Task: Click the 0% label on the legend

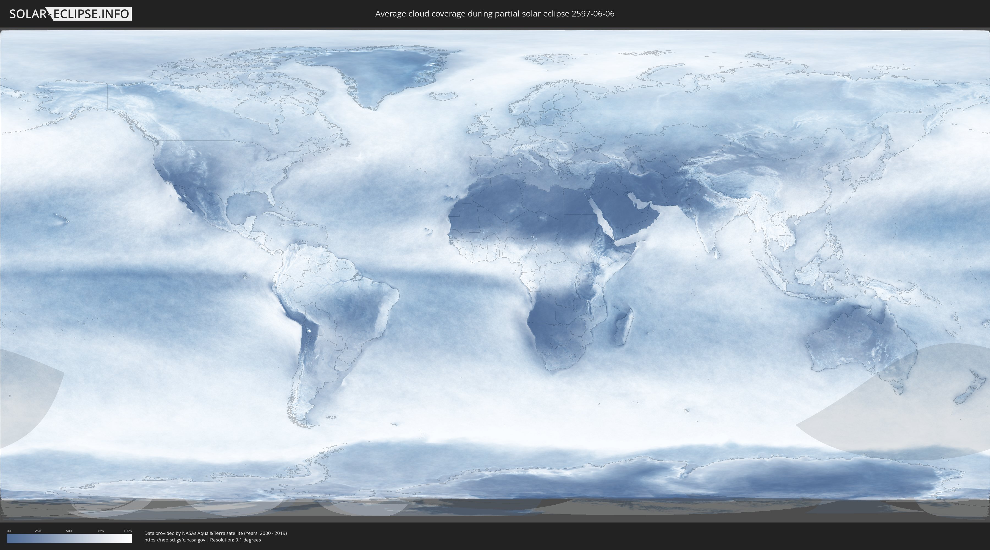Action: pos(9,531)
